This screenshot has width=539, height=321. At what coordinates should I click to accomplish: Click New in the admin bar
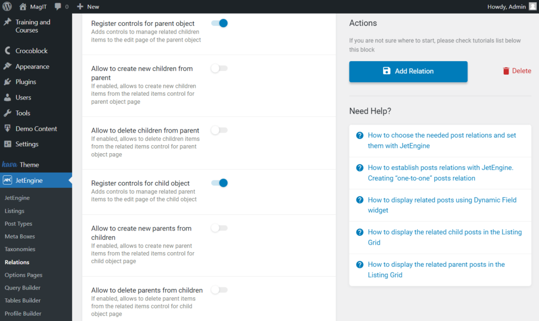(93, 7)
